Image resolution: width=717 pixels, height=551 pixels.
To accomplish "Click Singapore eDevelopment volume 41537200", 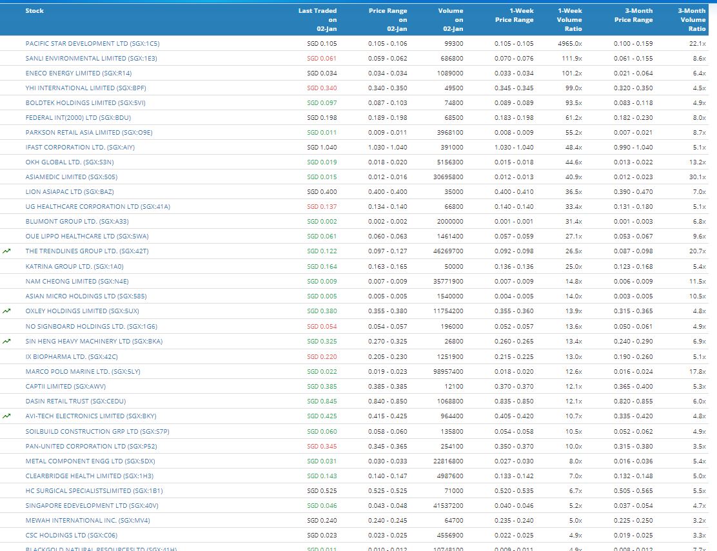I will pos(448,506).
